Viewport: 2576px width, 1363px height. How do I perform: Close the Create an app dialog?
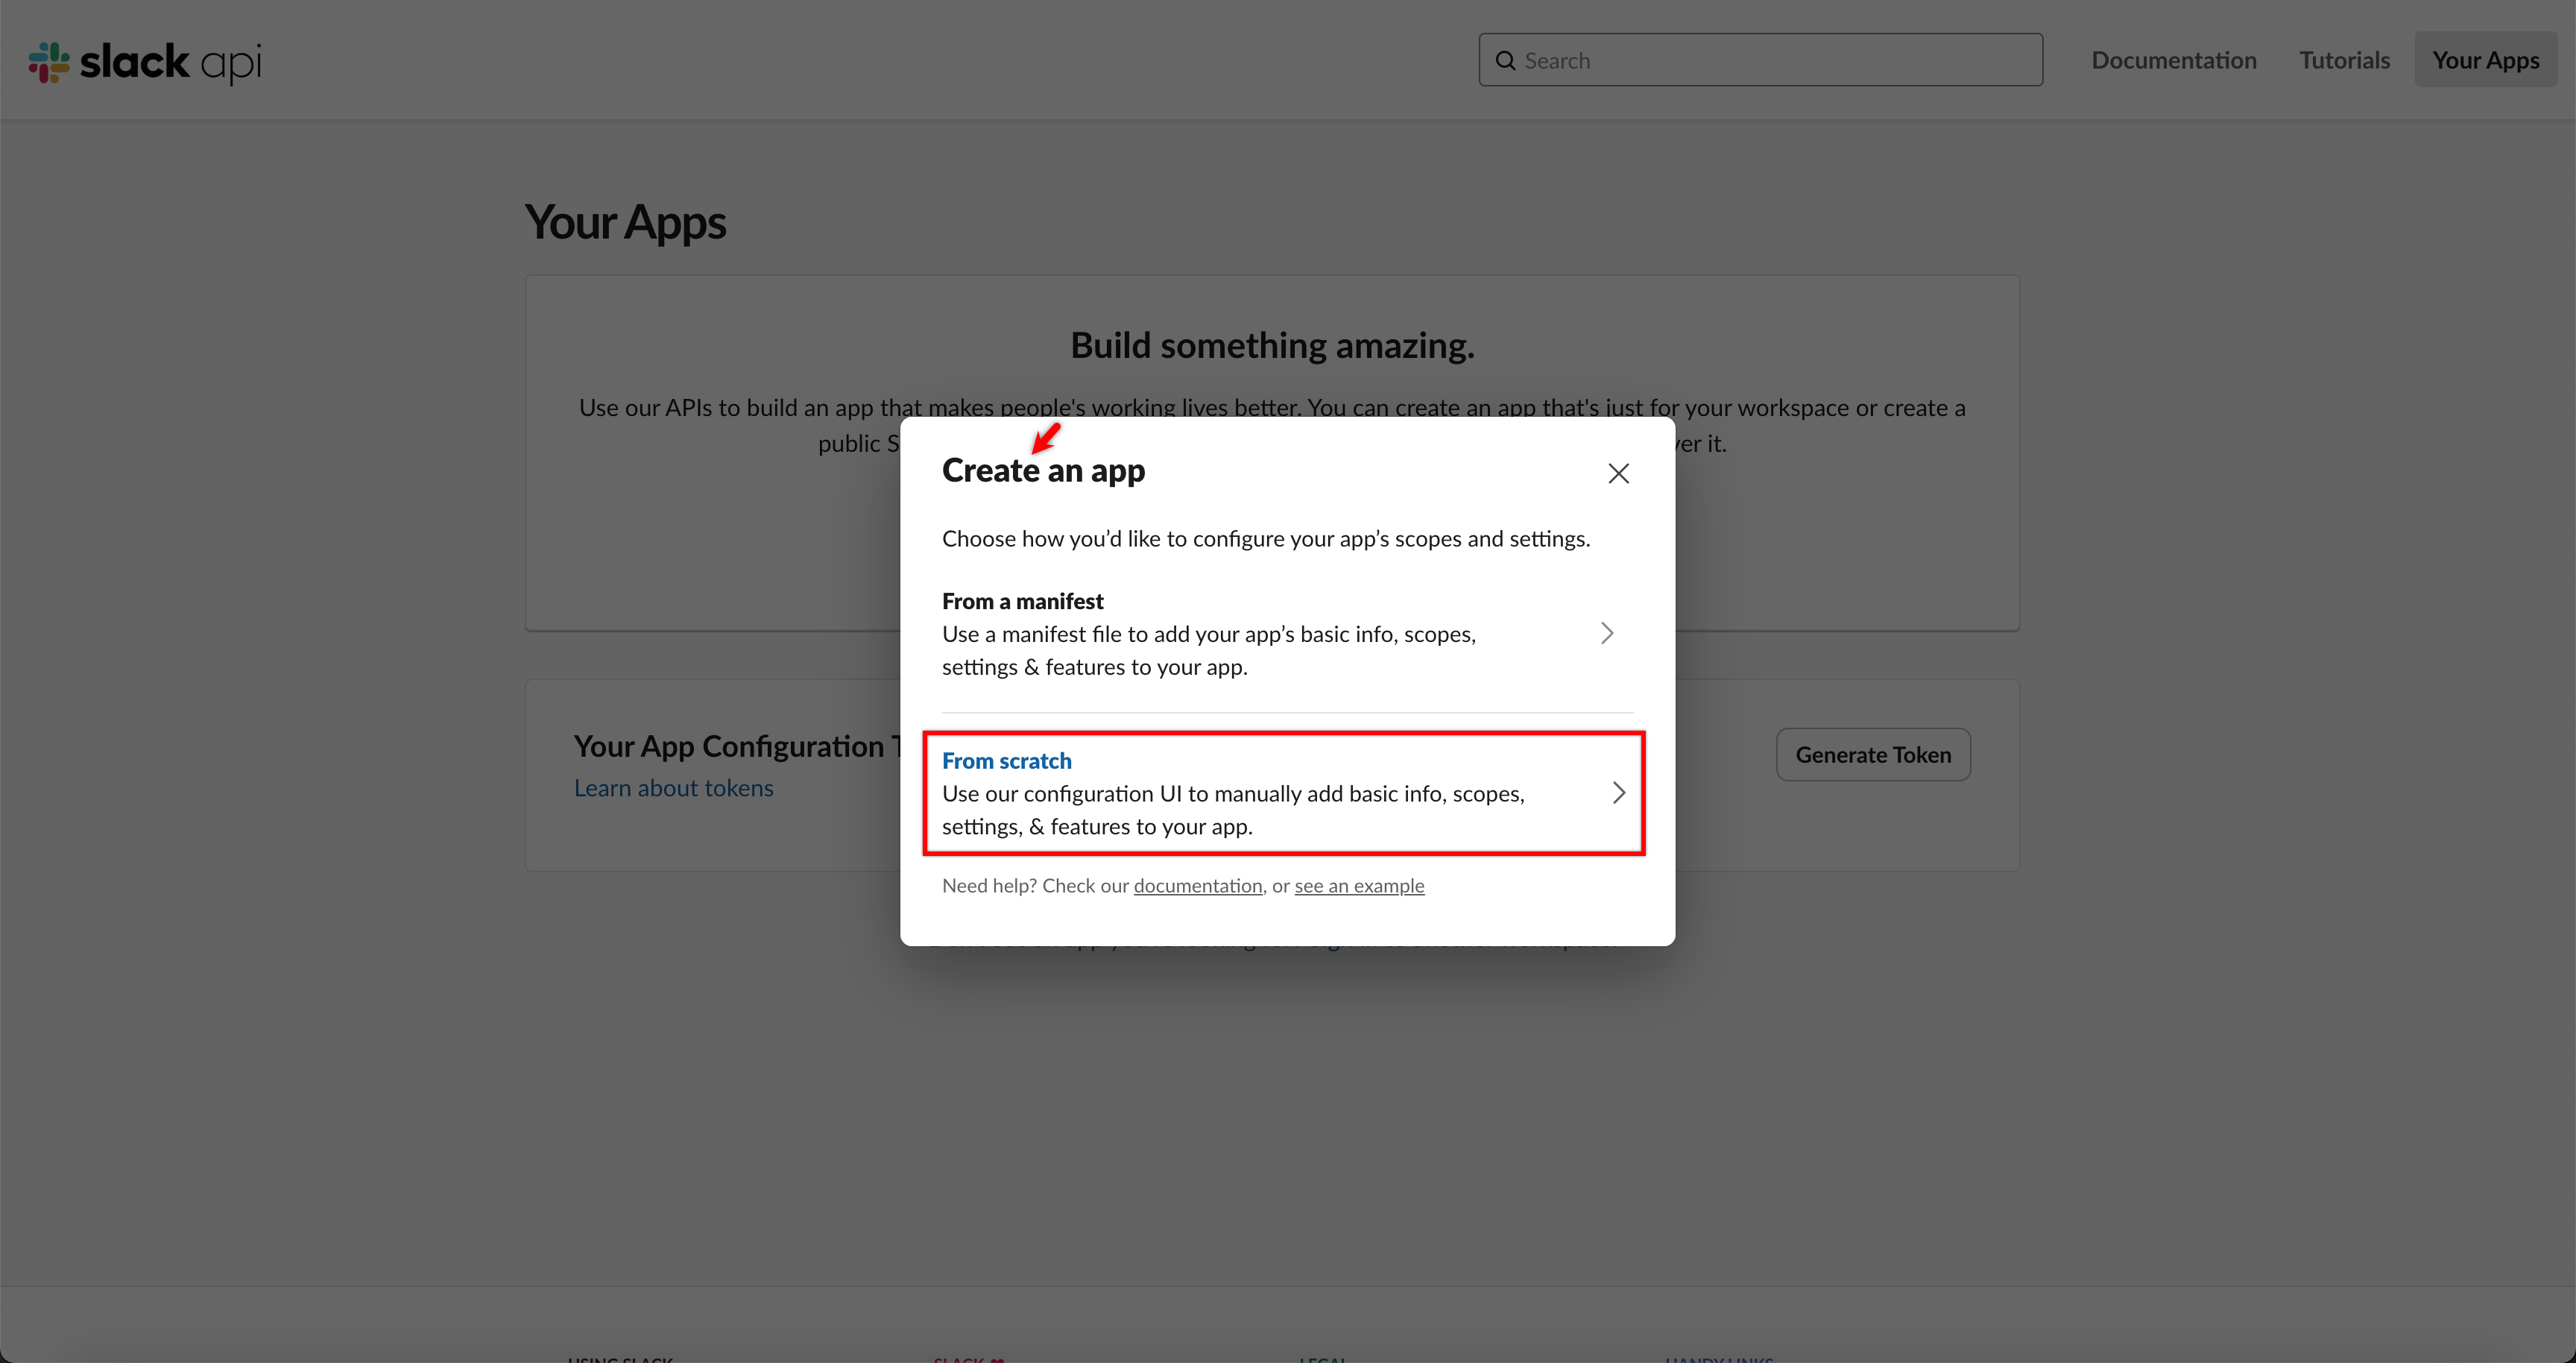[x=1618, y=473]
